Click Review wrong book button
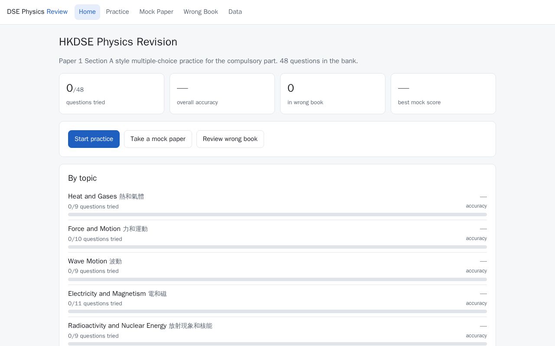 click(230, 139)
